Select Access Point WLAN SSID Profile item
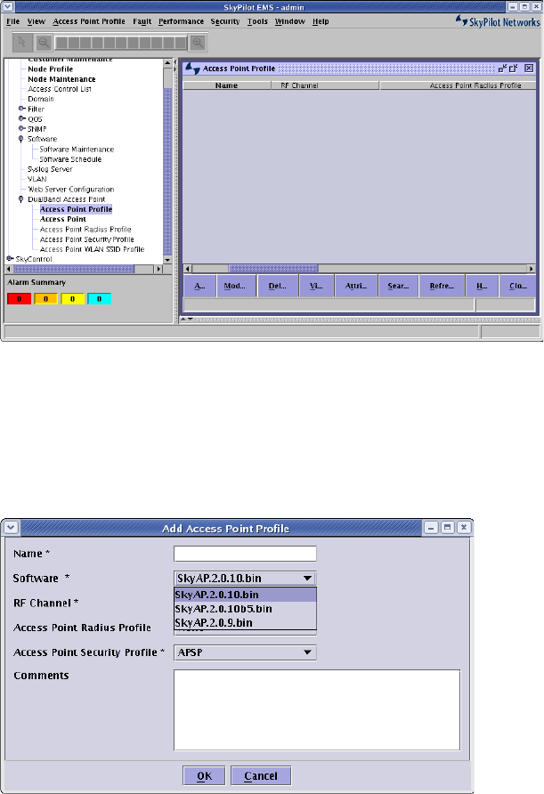This screenshot has height=794, width=544. [x=92, y=249]
